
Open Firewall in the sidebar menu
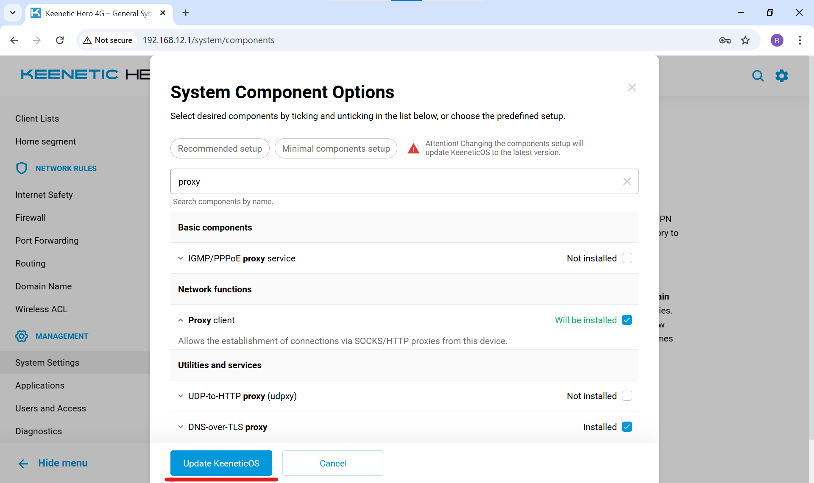[31, 218]
